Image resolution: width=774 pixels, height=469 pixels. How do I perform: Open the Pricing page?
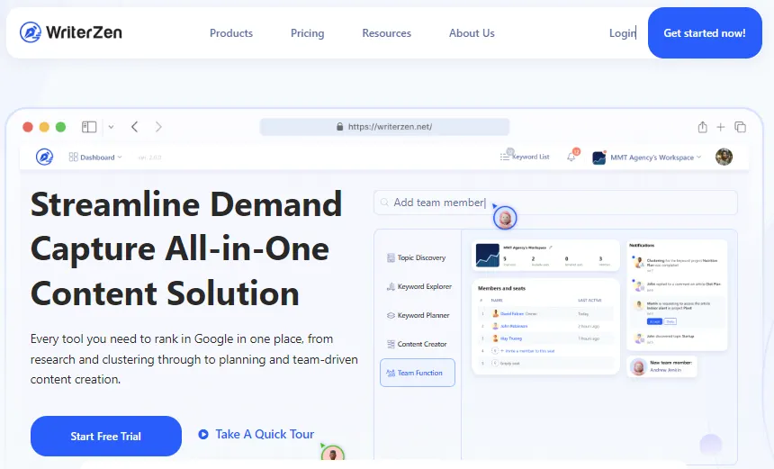(x=307, y=33)
